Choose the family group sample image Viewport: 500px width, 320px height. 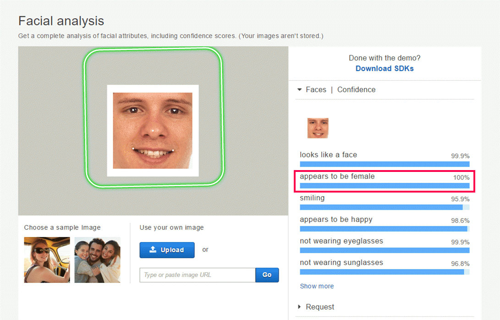[x=97, y=259]
